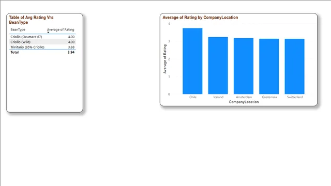Click the Guatemala axis label
Image resolution: width=331 pixels, height=186 pixels.
coord(269,97)
